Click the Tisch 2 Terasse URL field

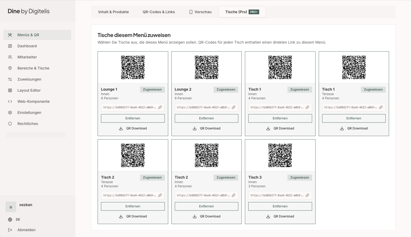133,195
